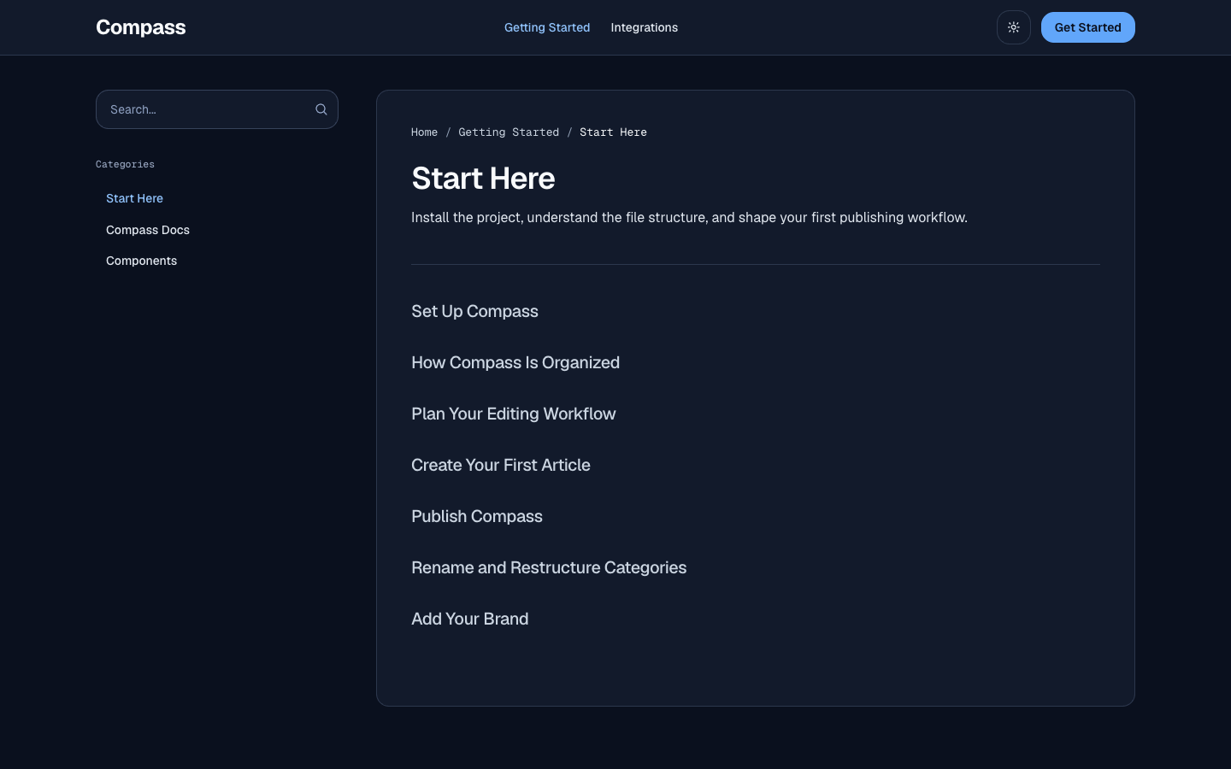This screenshot has height=769, width=1231.
Task: Open Create Your First Article link
Action: click(500, 465)
